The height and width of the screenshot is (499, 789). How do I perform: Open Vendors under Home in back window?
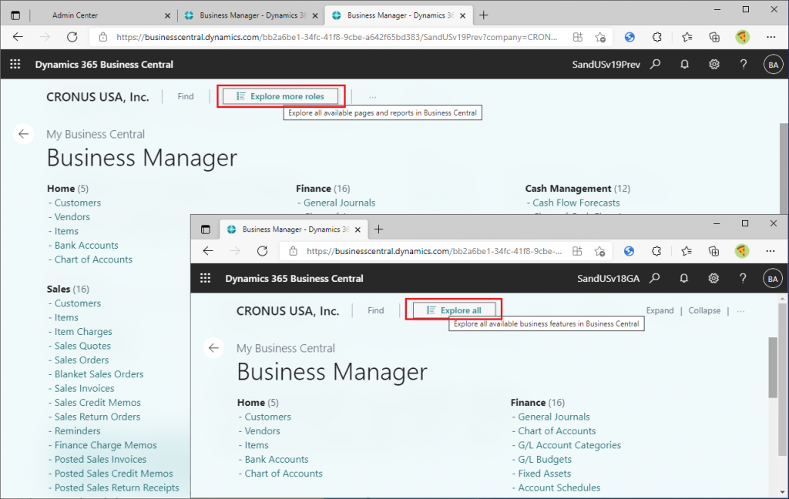pyautogui.click(x=72, y=217)
